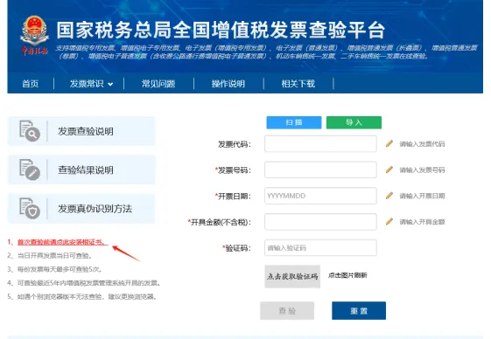The width and height of the screenshot is (491, 339).
Task: Click the green 导入 button
Action: [354, 122]
